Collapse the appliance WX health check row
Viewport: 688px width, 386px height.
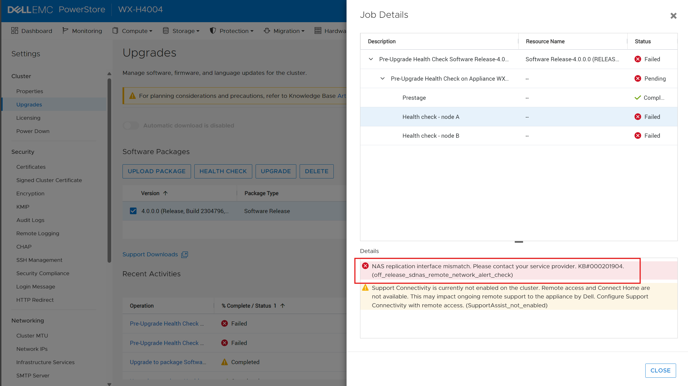[x=383, y=78]
